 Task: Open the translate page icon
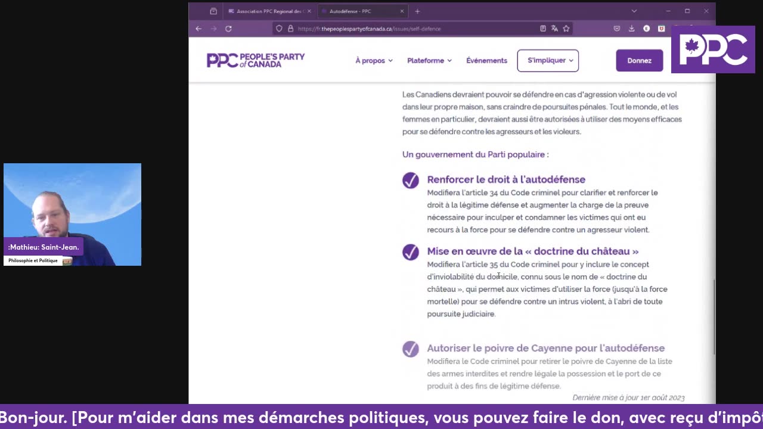[554, 29]
